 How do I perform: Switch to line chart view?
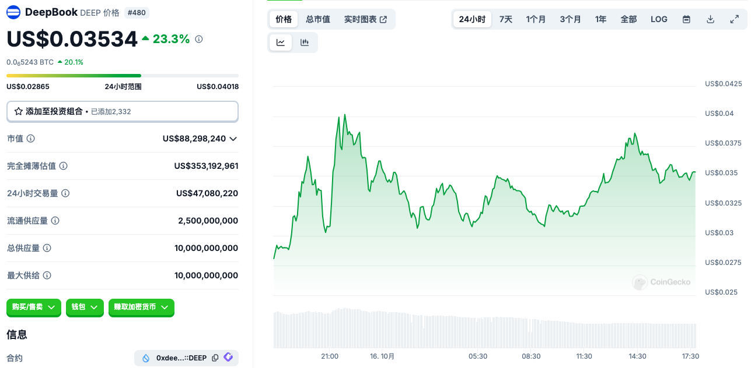pyautogui.click(x=281, y=43)
